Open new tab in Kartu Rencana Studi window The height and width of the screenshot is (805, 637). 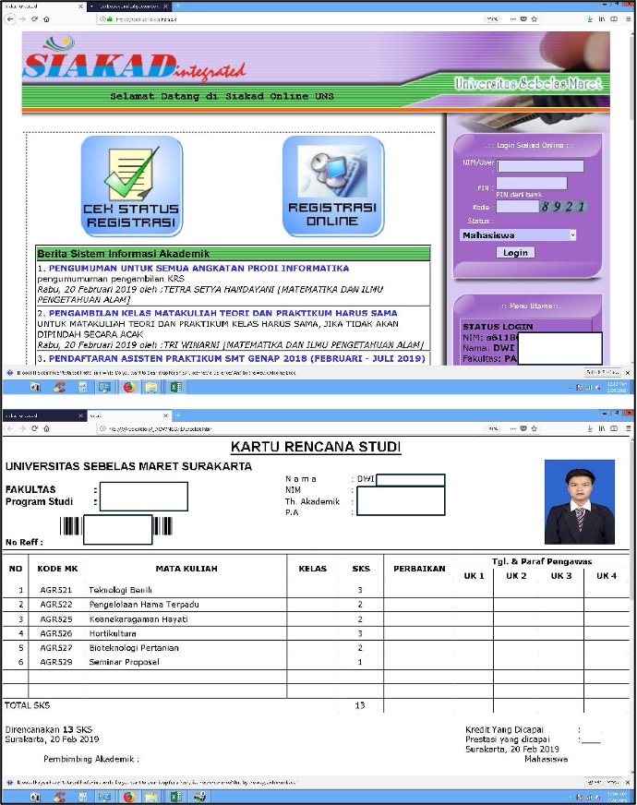(177, 415)
